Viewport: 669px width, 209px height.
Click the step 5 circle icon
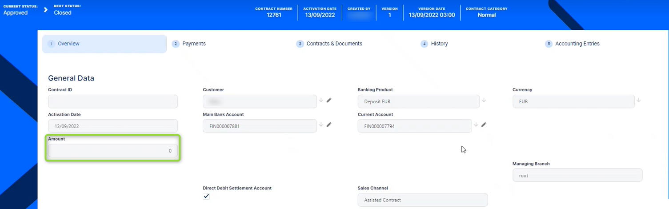549,44
